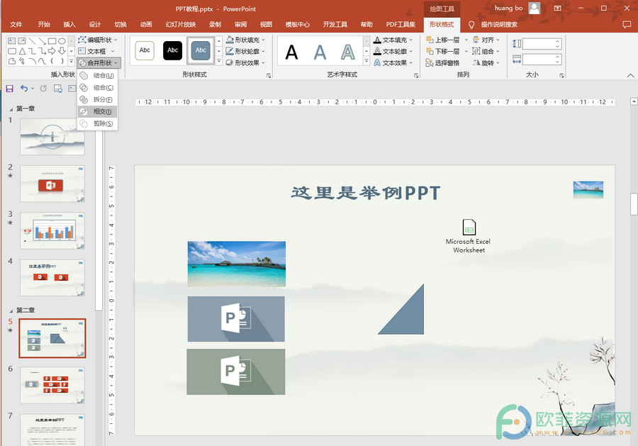This screenshot has width=638, height=446.
Task: Apply the black filled Abc shape style
Action: coord(172,50)
